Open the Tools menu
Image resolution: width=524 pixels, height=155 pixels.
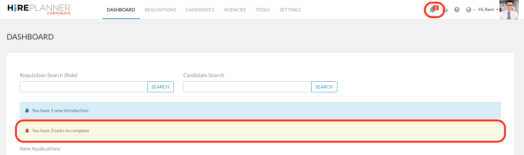(x=263, y=10)
